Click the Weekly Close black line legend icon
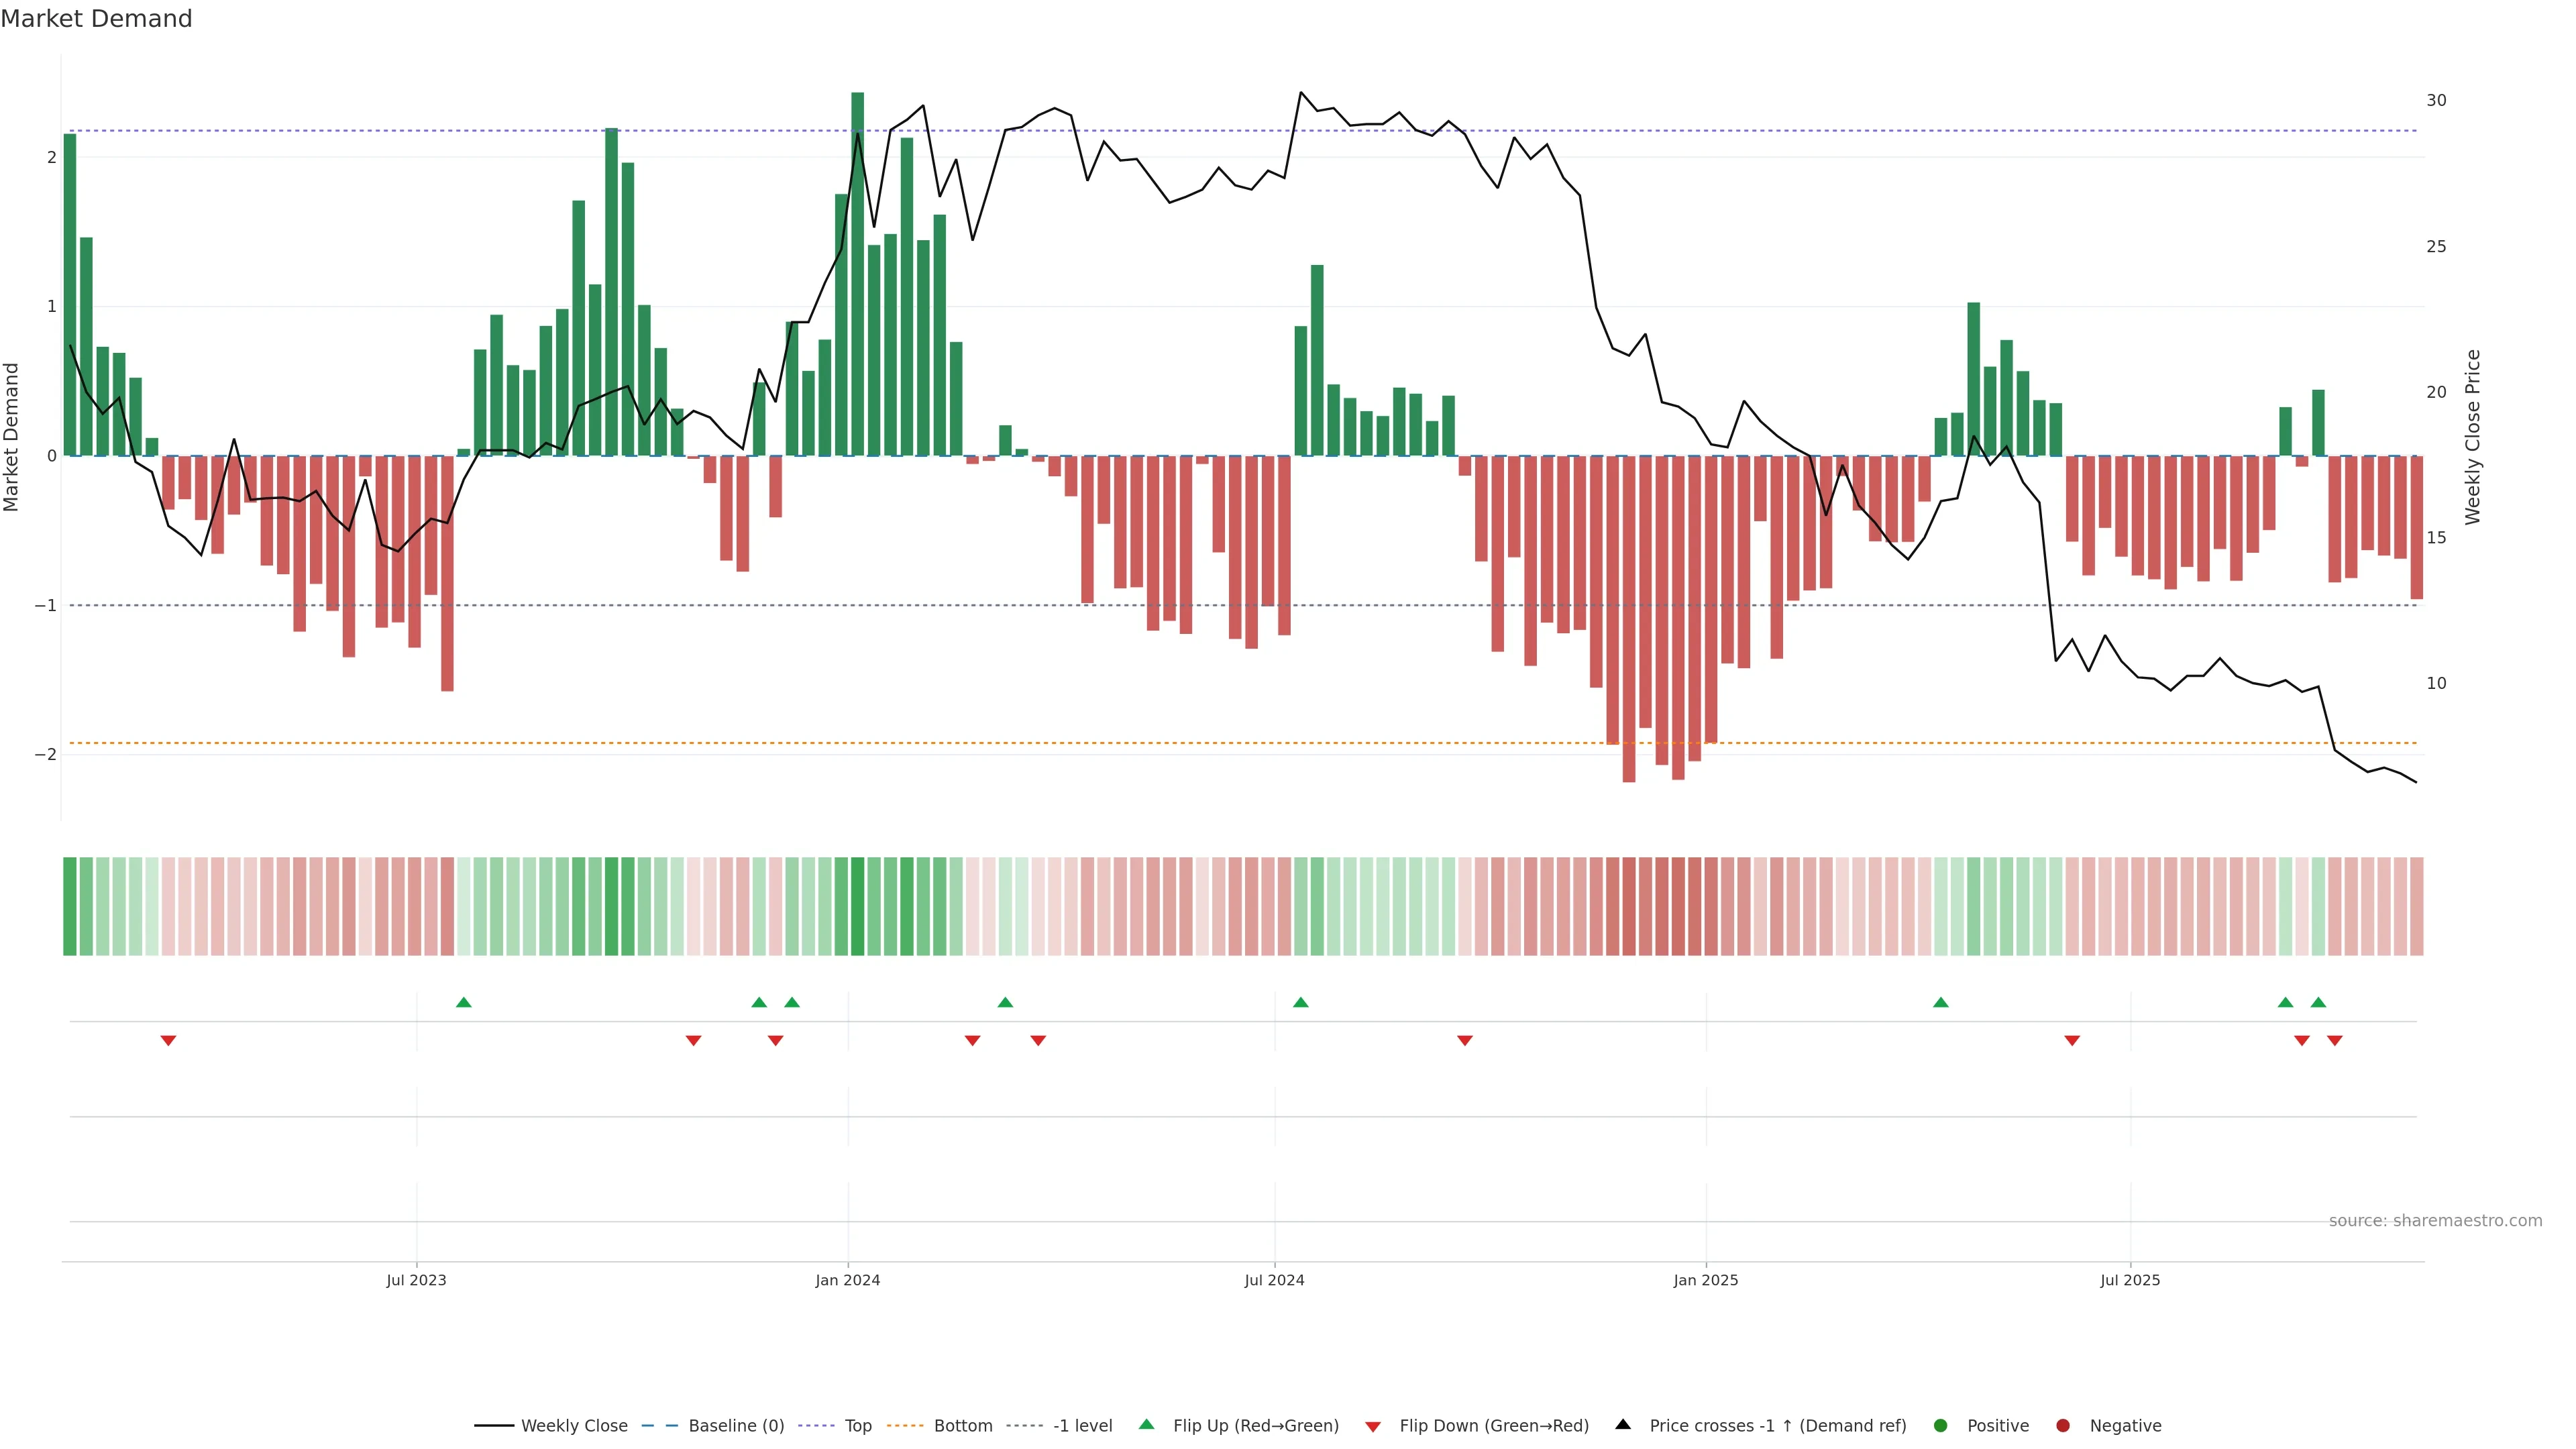Image resolution: width=2576 pixels, height=1449 pixels. click(494, 1425)
